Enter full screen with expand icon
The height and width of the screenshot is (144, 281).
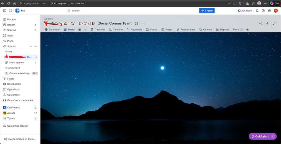click(x=274, y=23)
